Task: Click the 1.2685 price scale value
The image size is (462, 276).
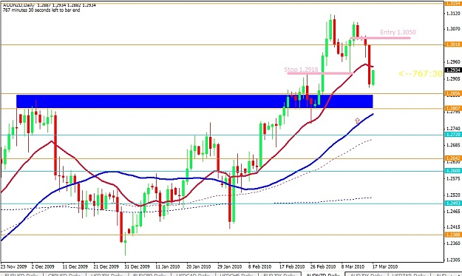Action: (453, 145)
